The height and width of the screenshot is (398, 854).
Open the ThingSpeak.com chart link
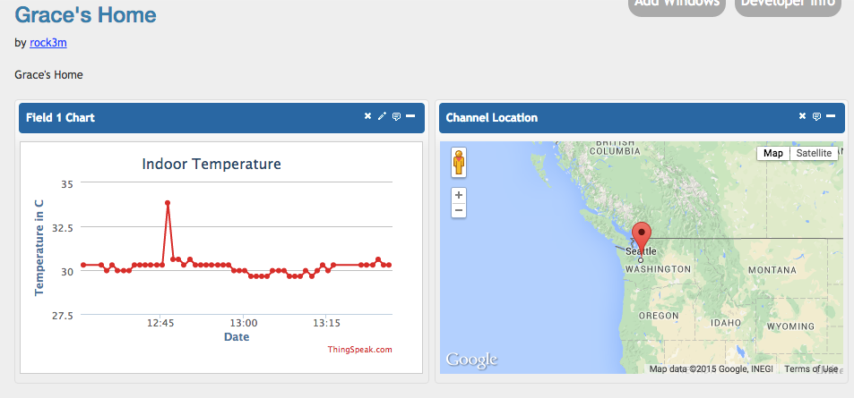coord(359,350)
